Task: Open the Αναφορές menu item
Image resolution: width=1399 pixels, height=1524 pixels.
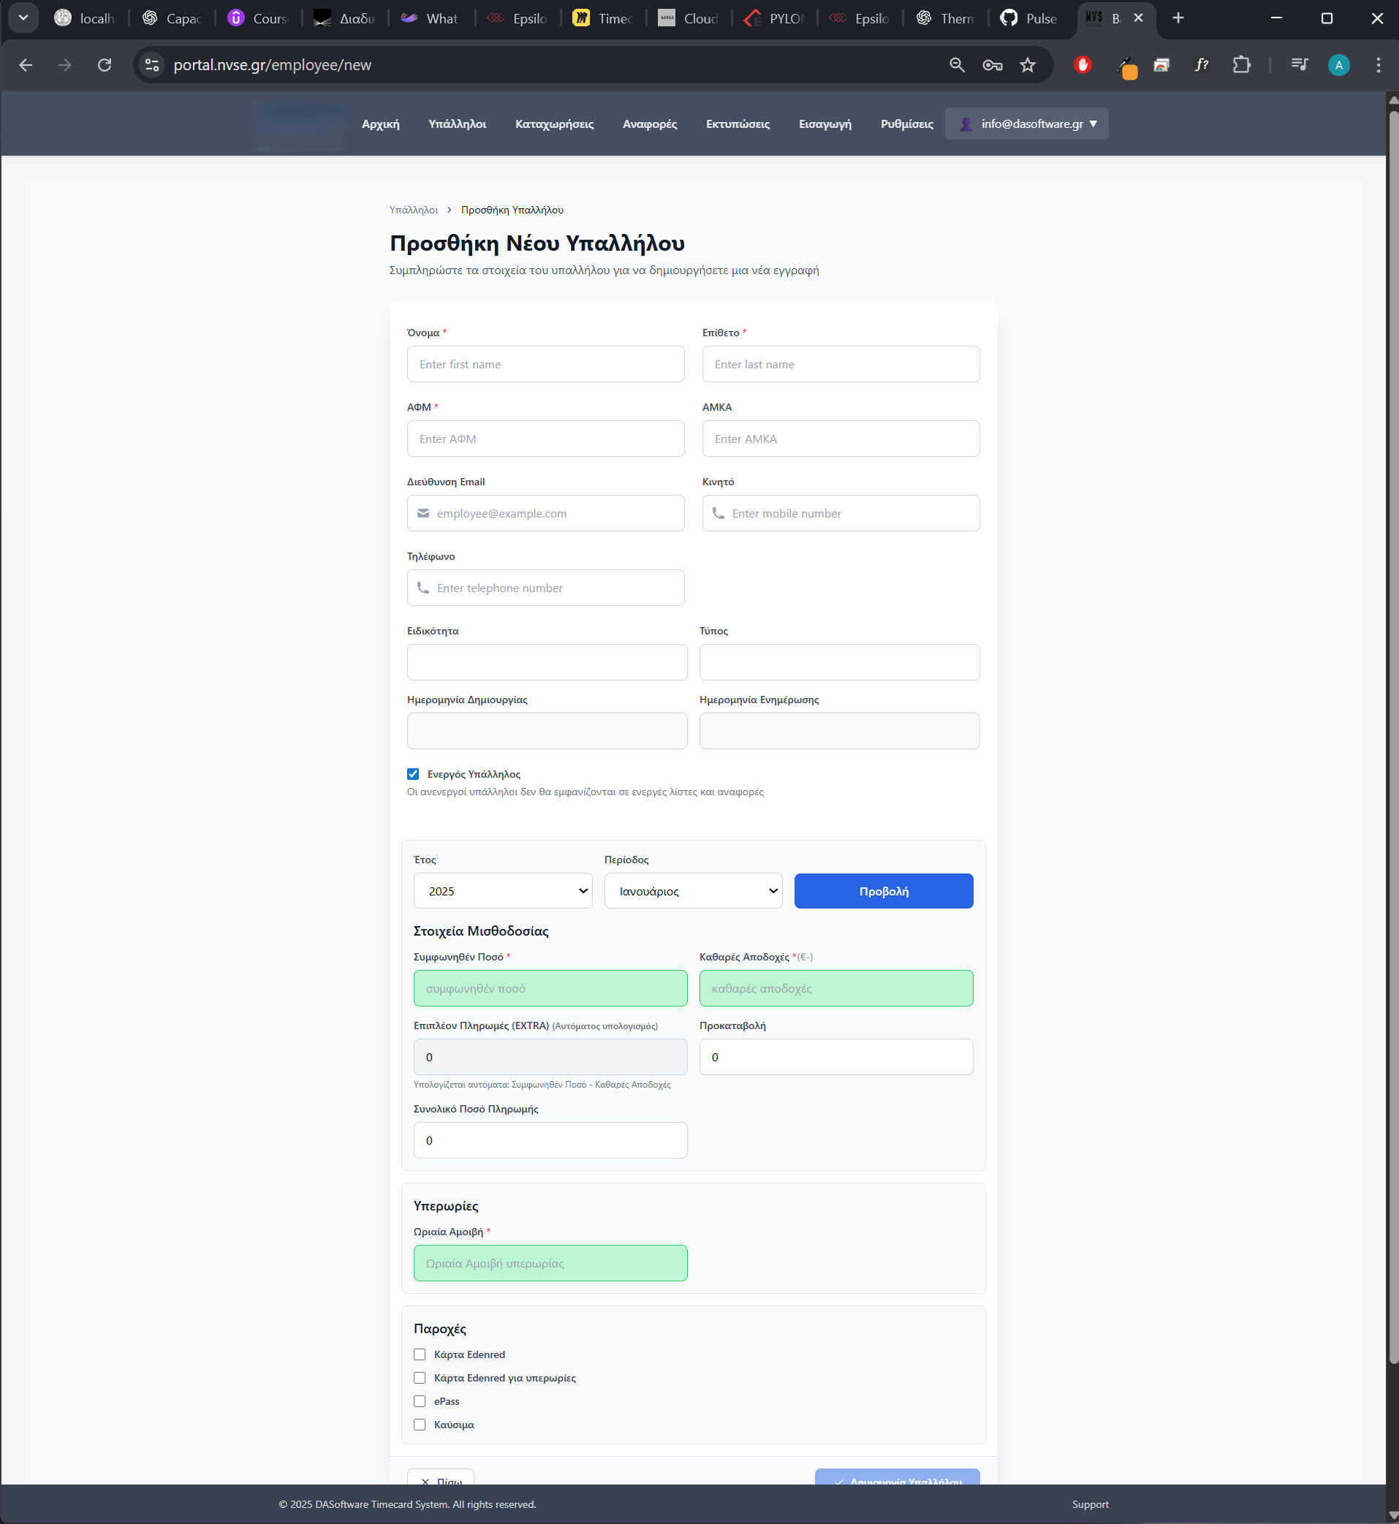Action: point(649,124)
